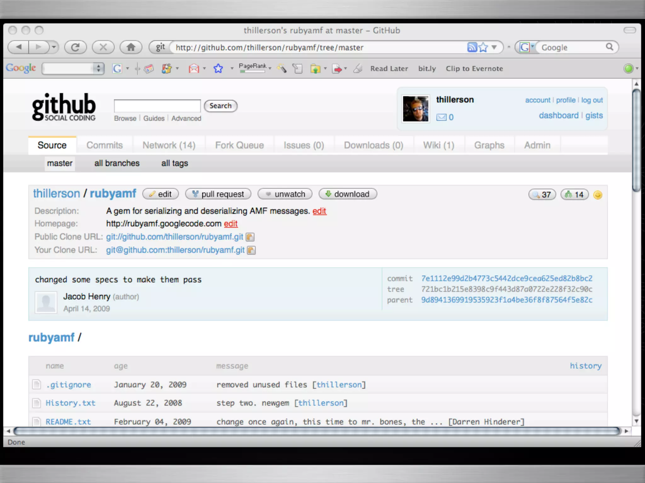Open the Browse link under search
The height and width of the screenshot is (483, 645).
125,118
